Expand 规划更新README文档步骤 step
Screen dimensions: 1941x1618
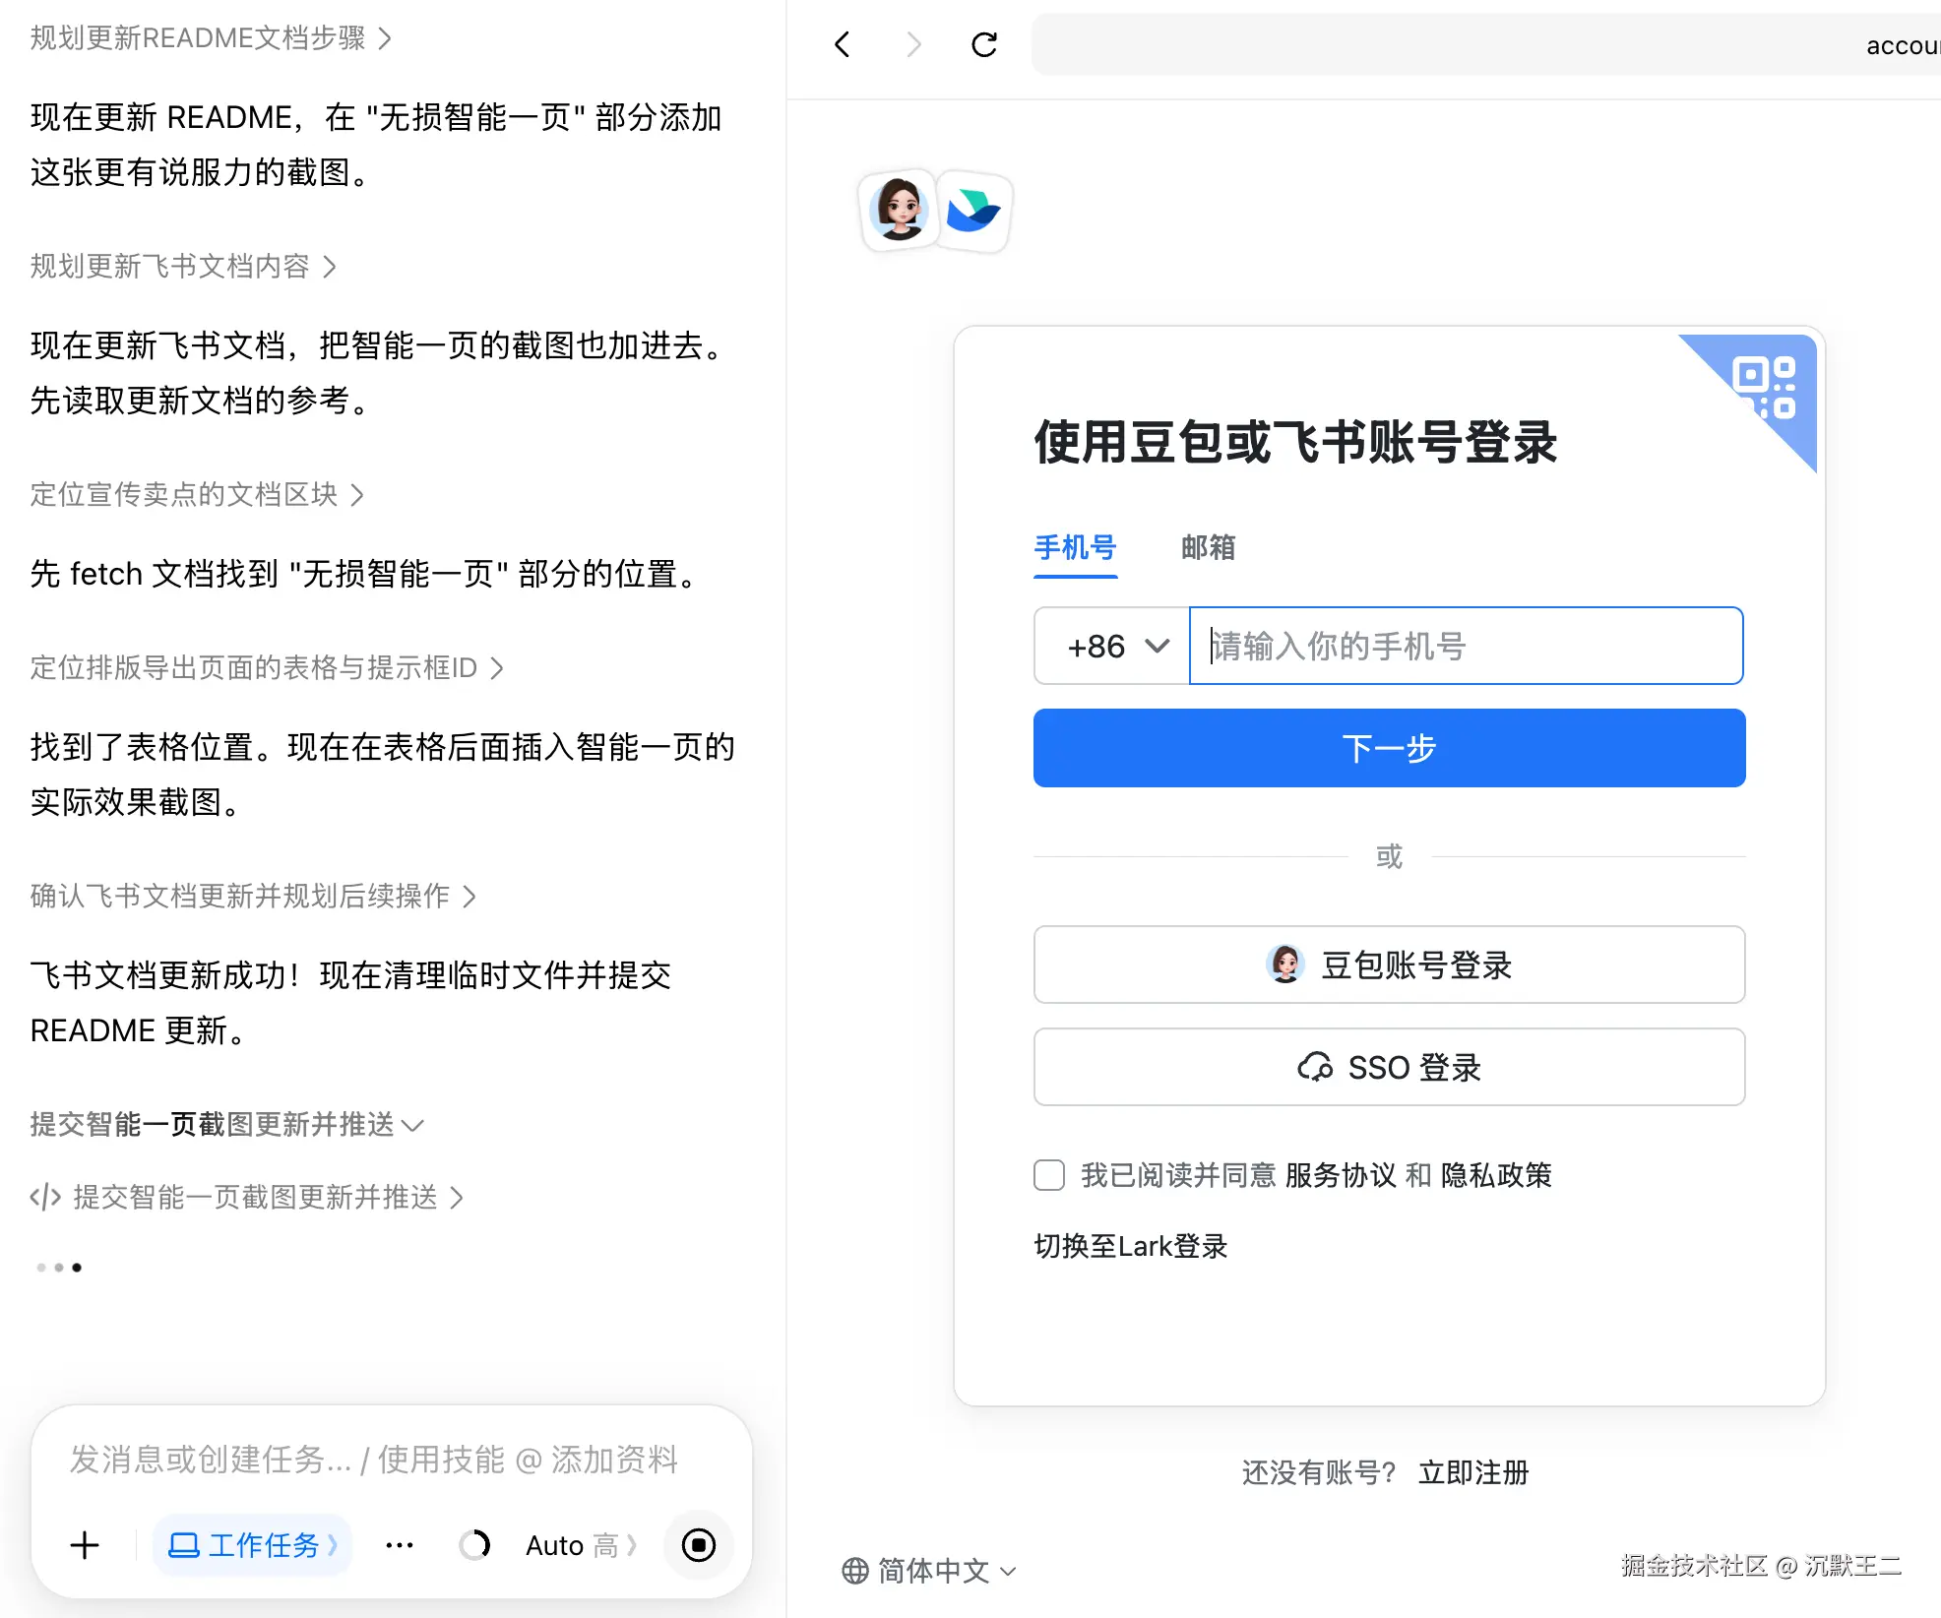211,38
